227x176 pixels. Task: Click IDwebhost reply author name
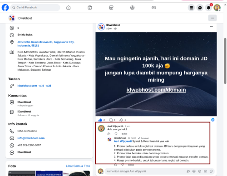pyautogui.click(x=120, y=138)
